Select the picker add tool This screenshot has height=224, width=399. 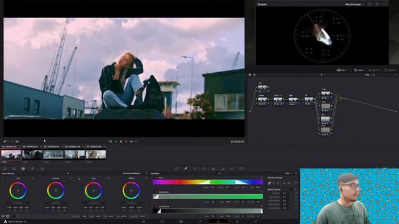tap(278, 183)
